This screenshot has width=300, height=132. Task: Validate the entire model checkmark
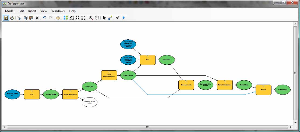click(x=118, y=18)
